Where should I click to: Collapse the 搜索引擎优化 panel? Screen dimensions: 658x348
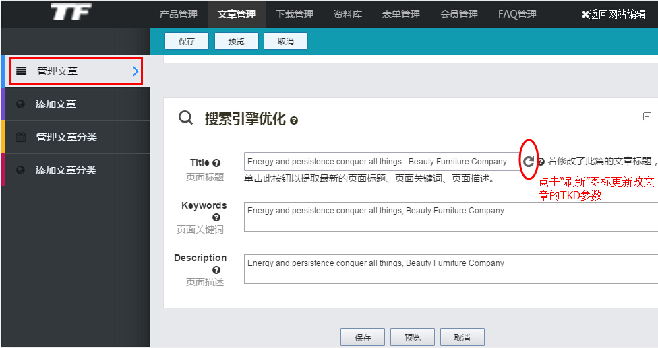tap(647, 116)
